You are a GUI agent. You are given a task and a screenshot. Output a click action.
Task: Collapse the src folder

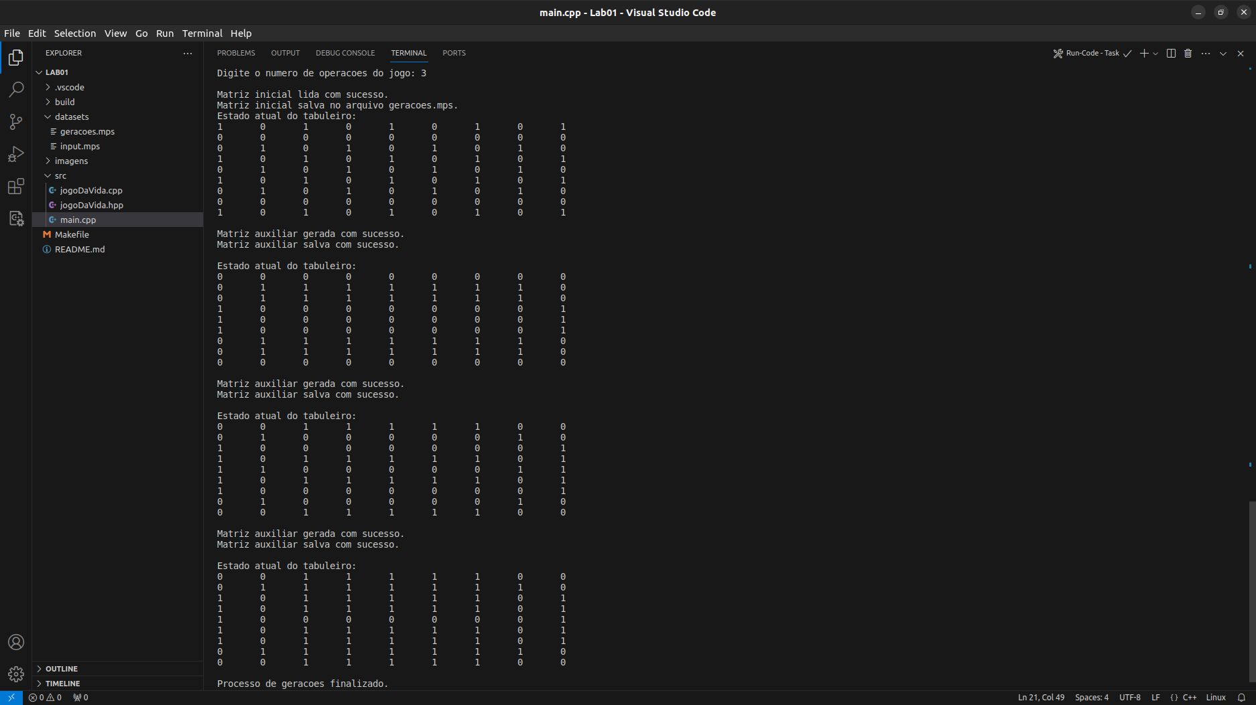(x=118, y=175)
